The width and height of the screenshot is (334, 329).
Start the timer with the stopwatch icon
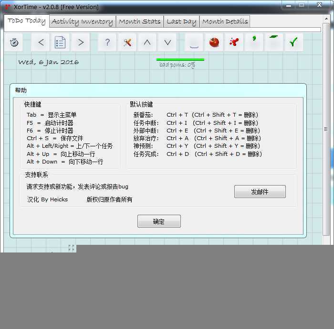pyautogui.click(x=14, y=43)
